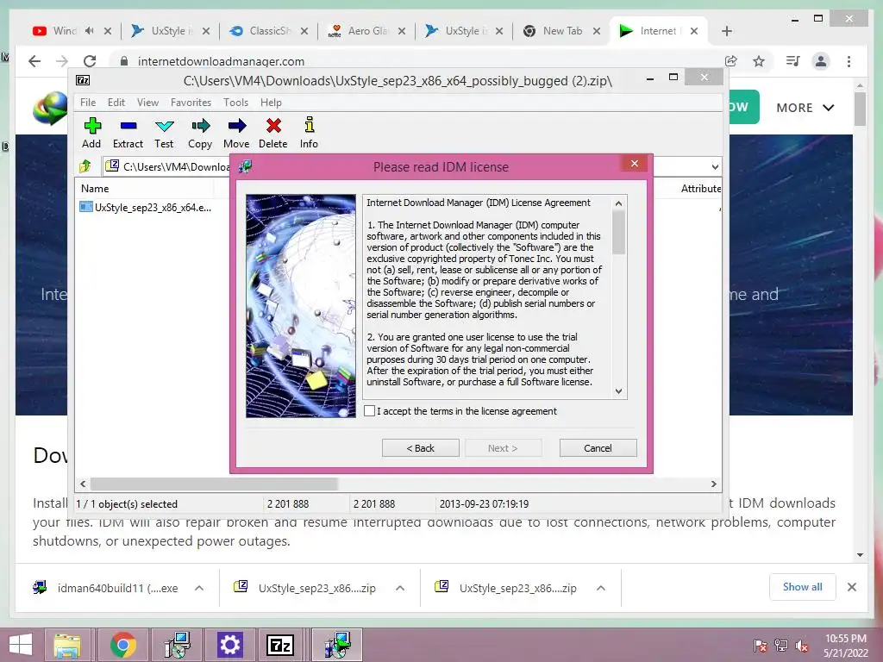This screenshot has width=883, height=662.
Task: Accept the IDM license agreement checkbox
Action: [x=369, y=411]
